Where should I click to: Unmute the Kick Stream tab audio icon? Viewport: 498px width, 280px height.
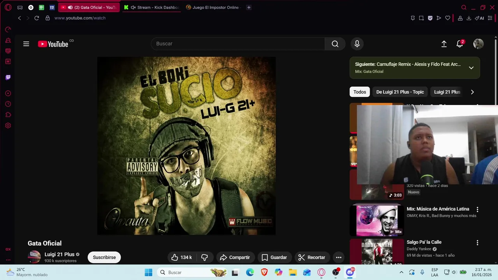133,7
